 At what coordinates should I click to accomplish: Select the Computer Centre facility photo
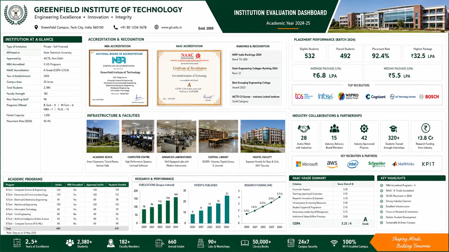138,136
